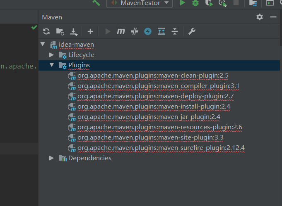The image size is (282, 206).
Task: Run with profiler icon
Action: (x=223, y=3)
